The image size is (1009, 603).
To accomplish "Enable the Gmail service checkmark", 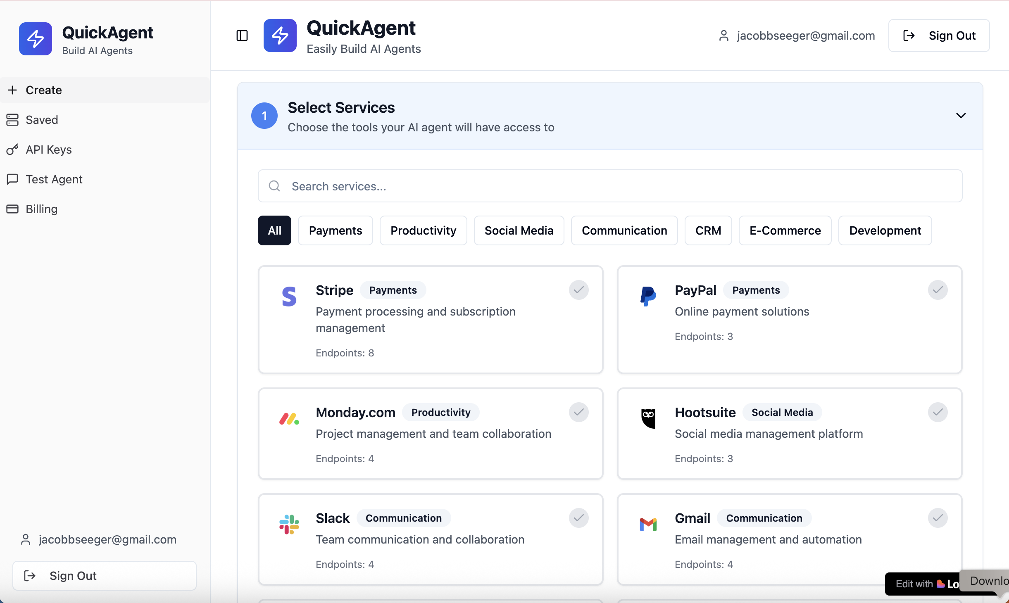I will 938,518.
